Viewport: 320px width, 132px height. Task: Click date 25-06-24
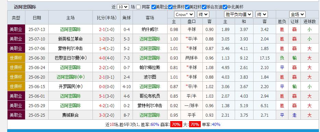point(37,67)
